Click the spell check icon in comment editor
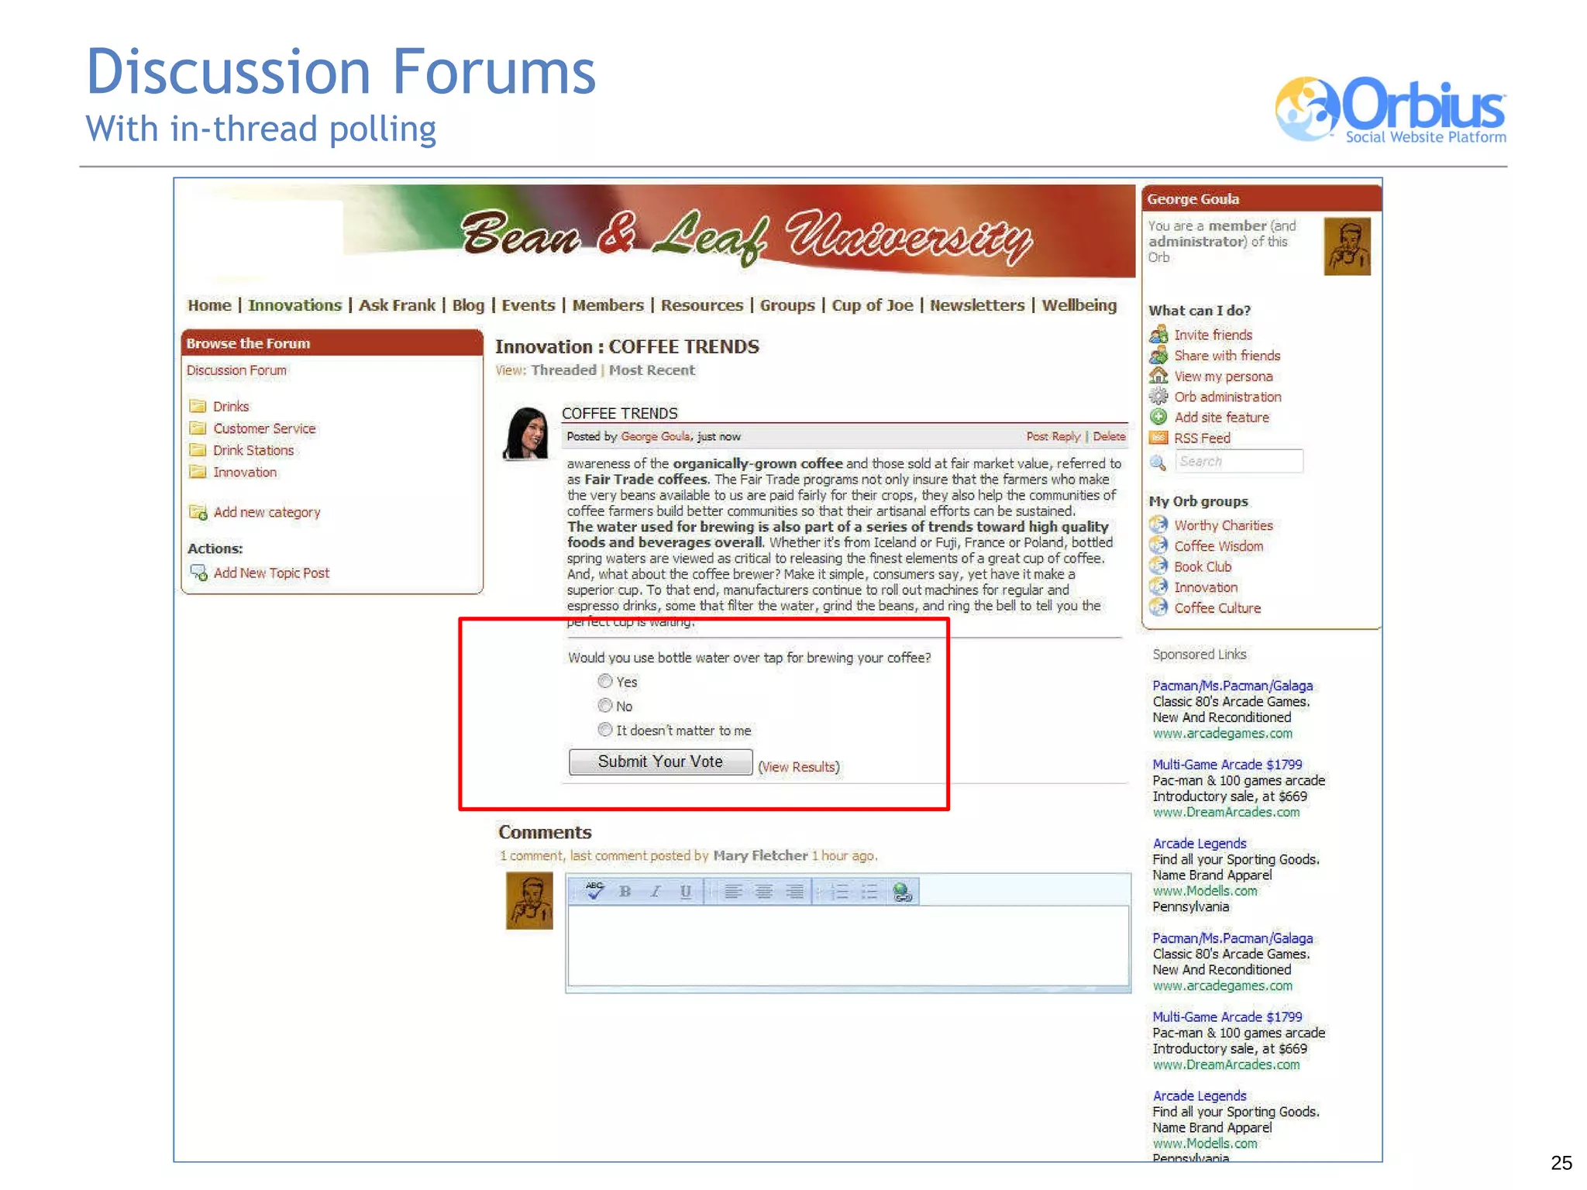The width and height of the screenshot is (1587, 1190). point(594,891)
